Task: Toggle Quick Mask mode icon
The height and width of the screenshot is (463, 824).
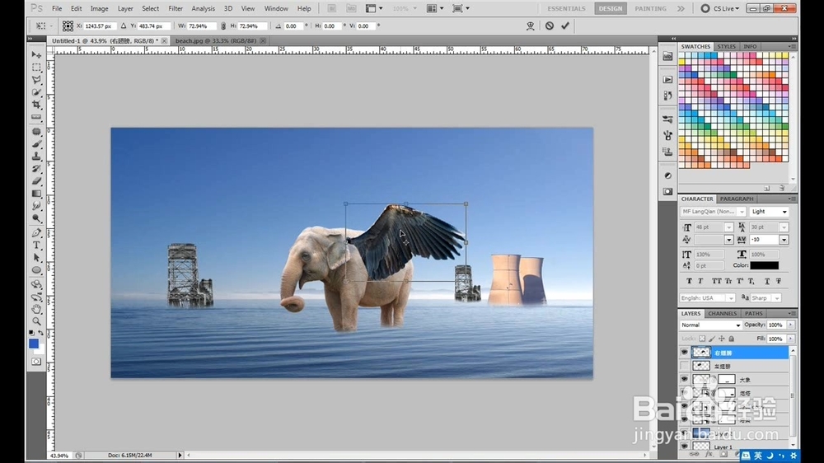Action: (35, 362)
